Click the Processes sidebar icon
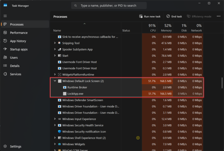The width and height of the screenshot is (224, 151). (x=5, y=24)
